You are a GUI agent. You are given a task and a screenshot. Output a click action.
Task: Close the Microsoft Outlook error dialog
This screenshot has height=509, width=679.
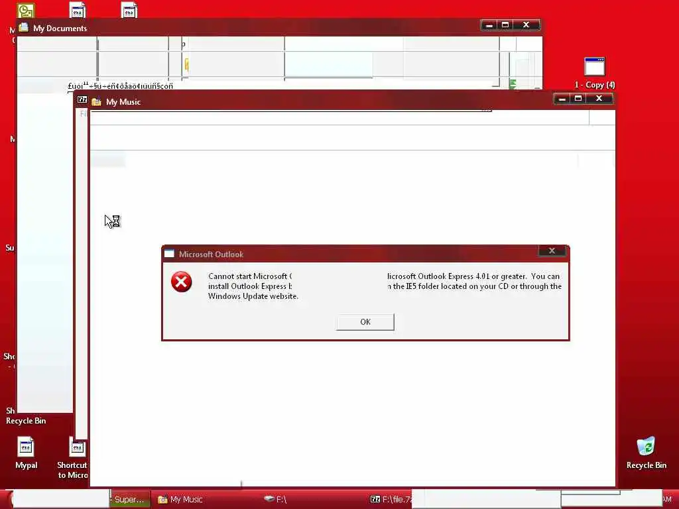552,251
